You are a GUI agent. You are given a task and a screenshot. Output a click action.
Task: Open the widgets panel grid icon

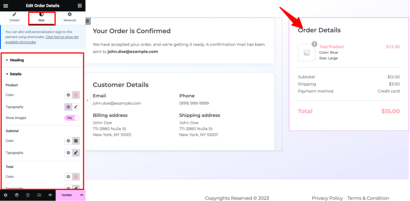point(79,6)
